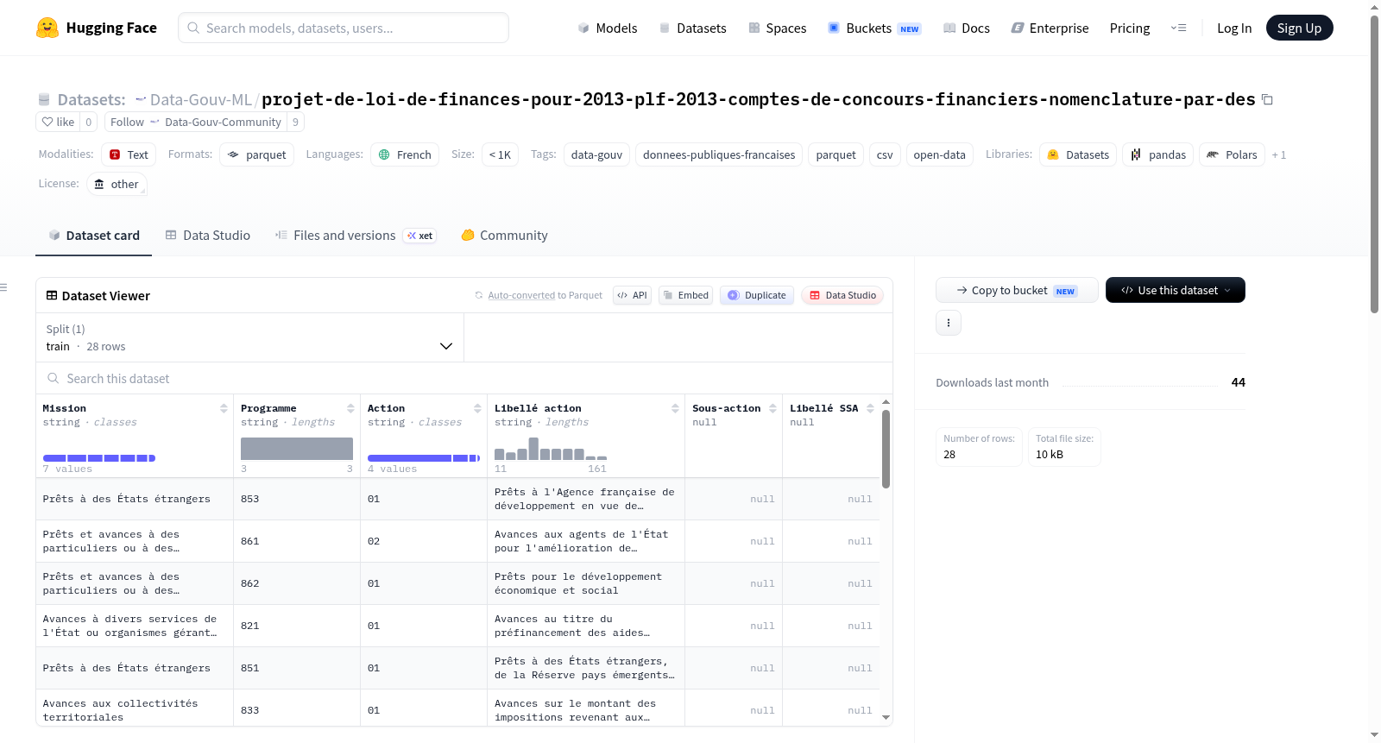This screenshot has height=743, width=1381.
Task: Open the Spaces page
Action: click(777, 28)
